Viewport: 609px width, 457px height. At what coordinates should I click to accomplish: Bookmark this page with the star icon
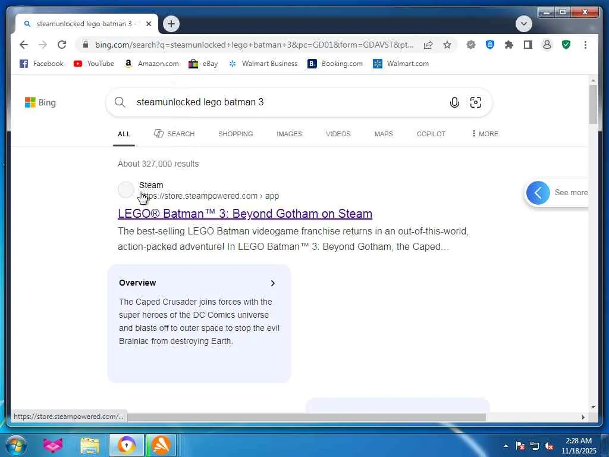click(x=447, y=45)
